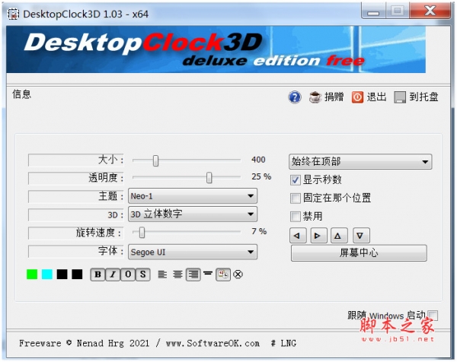Enable the 固定在那个位置 checkbox

[295, 198]
